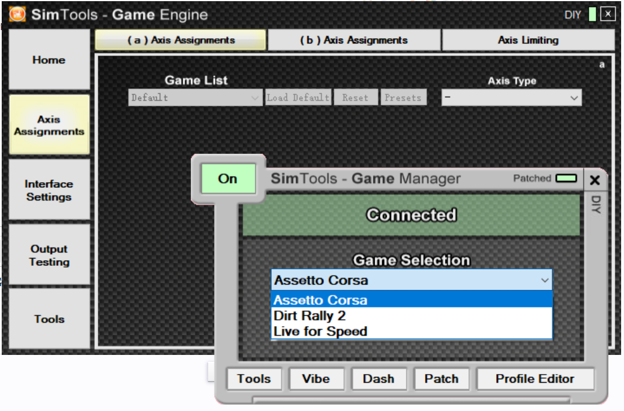This screenshot has width=624, height=411.
Task: Click the Connected status banner
Action: (411, 215)
